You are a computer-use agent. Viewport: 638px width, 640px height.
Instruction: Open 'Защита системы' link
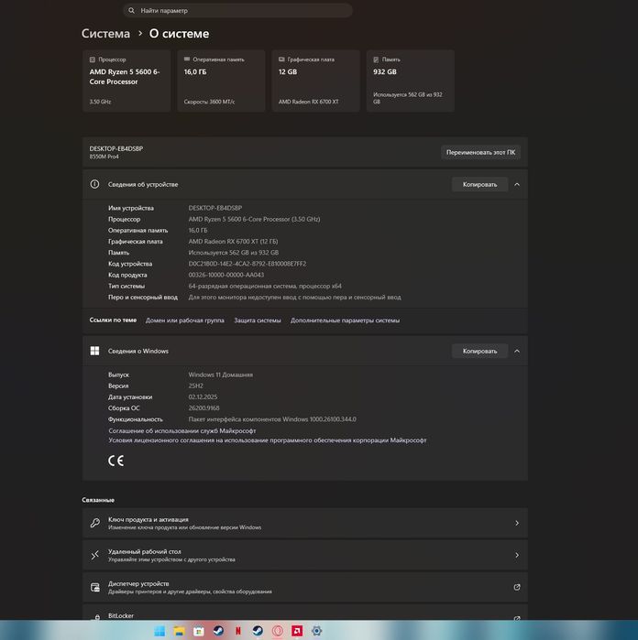(258, 320)
